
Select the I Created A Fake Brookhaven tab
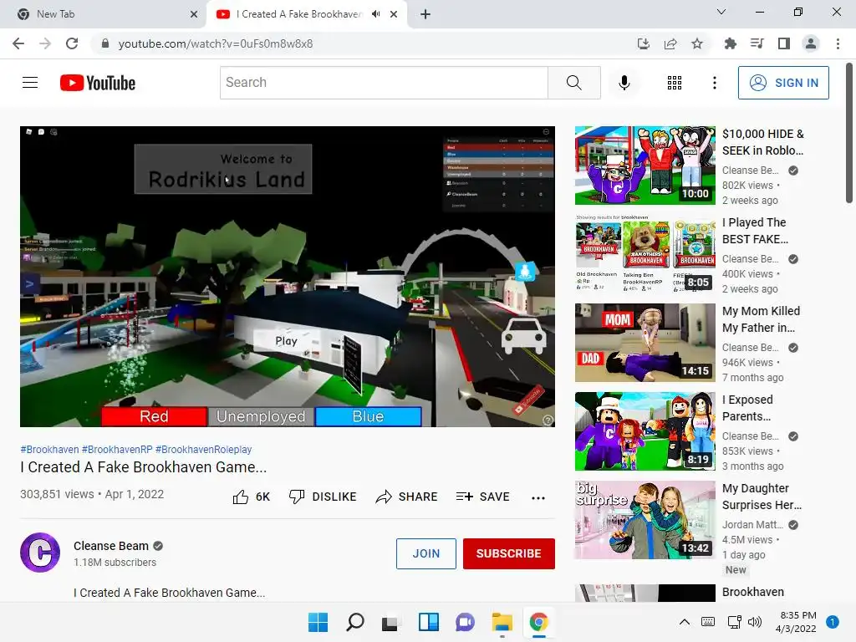(x=307, y=14)
